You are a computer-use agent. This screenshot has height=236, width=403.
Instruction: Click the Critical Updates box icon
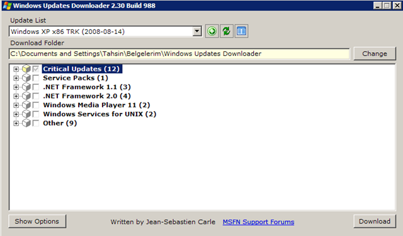26,69
